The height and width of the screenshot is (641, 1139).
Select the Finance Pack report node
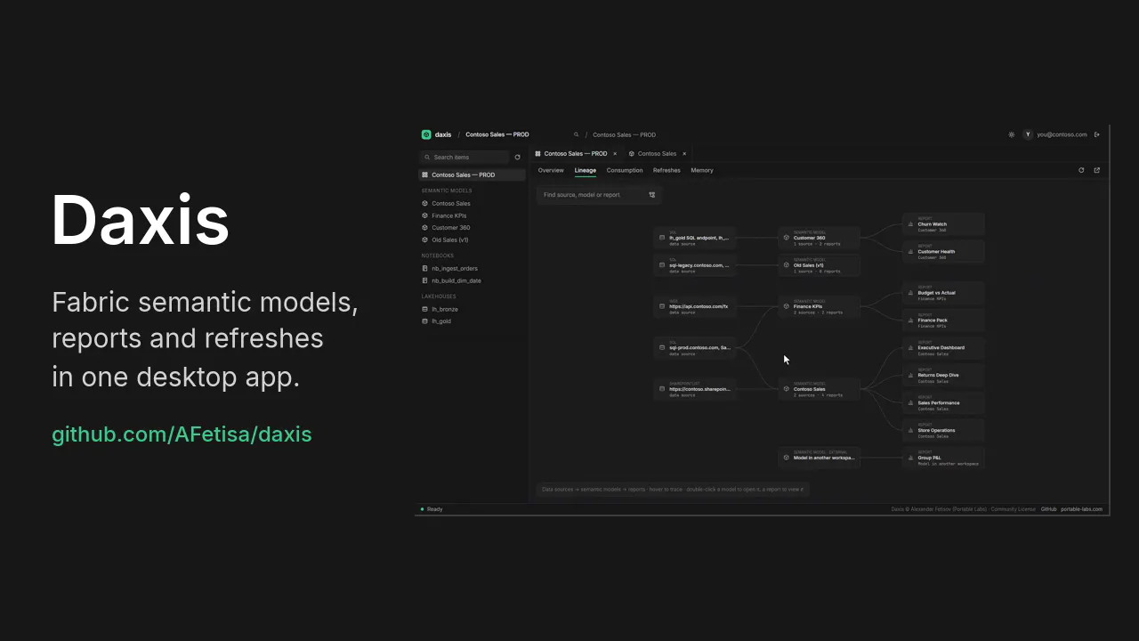[943, 320]
